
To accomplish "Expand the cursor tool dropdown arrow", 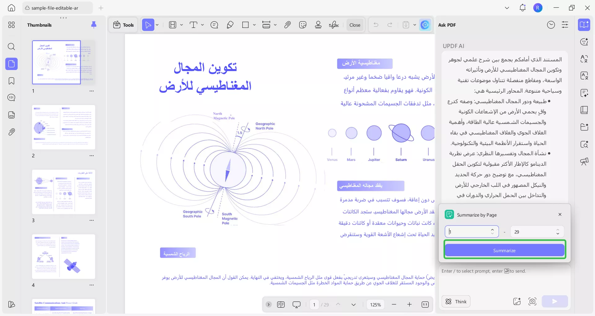I will (157, 25).
